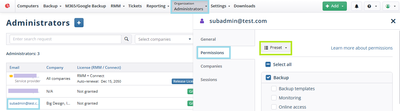Open the notifications bell

[x=356, y=6]
